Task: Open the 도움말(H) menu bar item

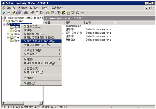Action: (x=57, y=8)
